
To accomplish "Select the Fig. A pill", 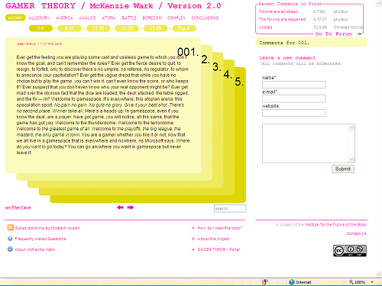I will 184,28.
